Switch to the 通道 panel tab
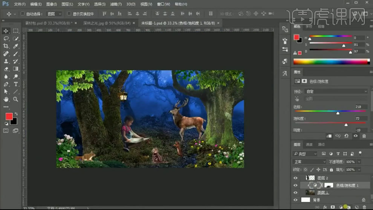 coord(309,144)
